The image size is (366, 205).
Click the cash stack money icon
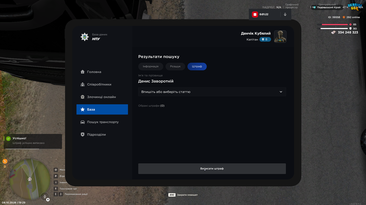pyautogui.click(x=333, y=32)
